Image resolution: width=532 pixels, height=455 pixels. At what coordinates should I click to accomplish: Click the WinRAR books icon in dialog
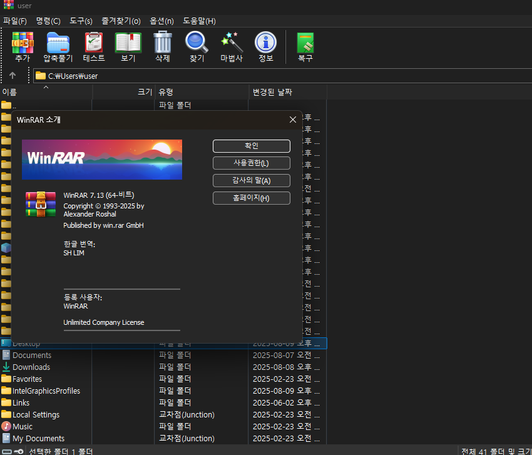tap(41, 204)
